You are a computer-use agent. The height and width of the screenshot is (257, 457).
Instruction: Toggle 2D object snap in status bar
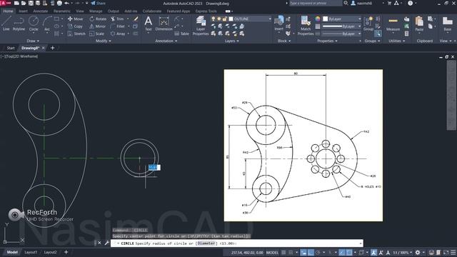tap(349, 252)
